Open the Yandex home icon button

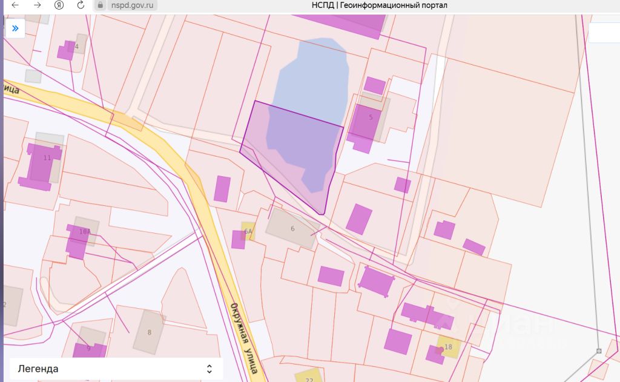(x=59, y=5)
